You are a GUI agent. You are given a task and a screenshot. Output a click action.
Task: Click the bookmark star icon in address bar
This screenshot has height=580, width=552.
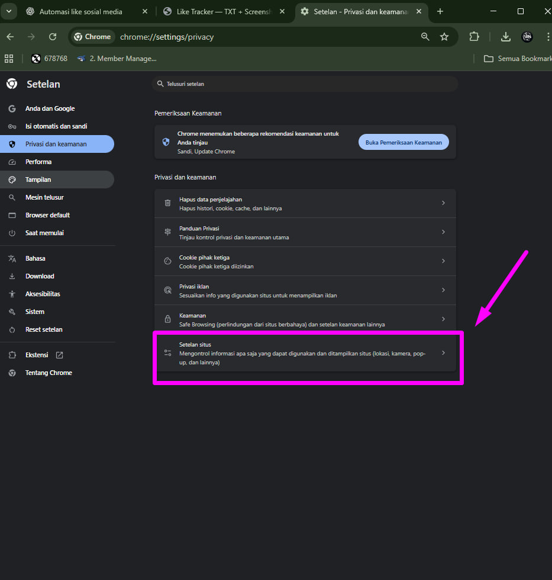444,37
